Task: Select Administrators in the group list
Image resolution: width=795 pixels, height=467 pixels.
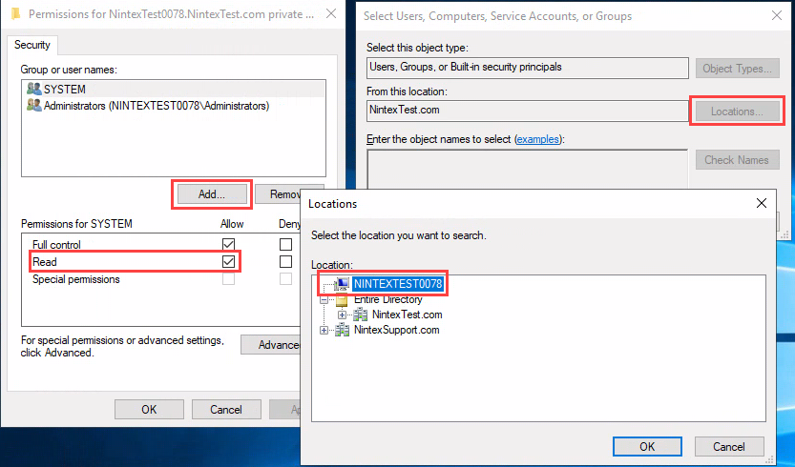Action: (x=157, y=106)
